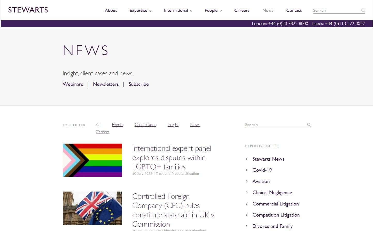Open the Contact page
The width and height of the screenshot is (373, 231).
tap(294, 10)
